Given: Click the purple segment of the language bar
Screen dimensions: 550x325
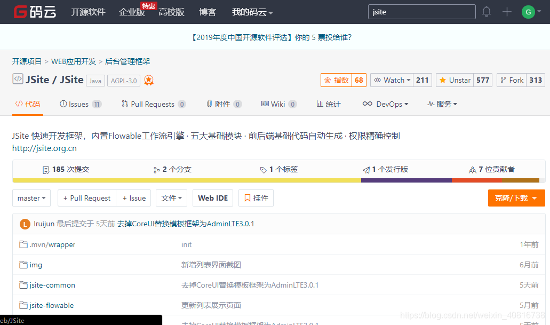Looking at the screenshot, I should click(x=406, y=180).
